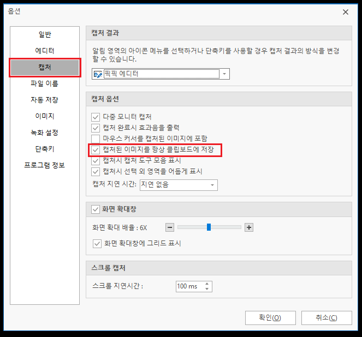
Task: Open the 단축키 settings page
Action: point(45,149)
